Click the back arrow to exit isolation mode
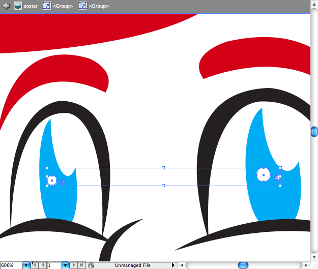Image resolution: width=318 pixels, height=269 pixels. (x=6, y=6)
